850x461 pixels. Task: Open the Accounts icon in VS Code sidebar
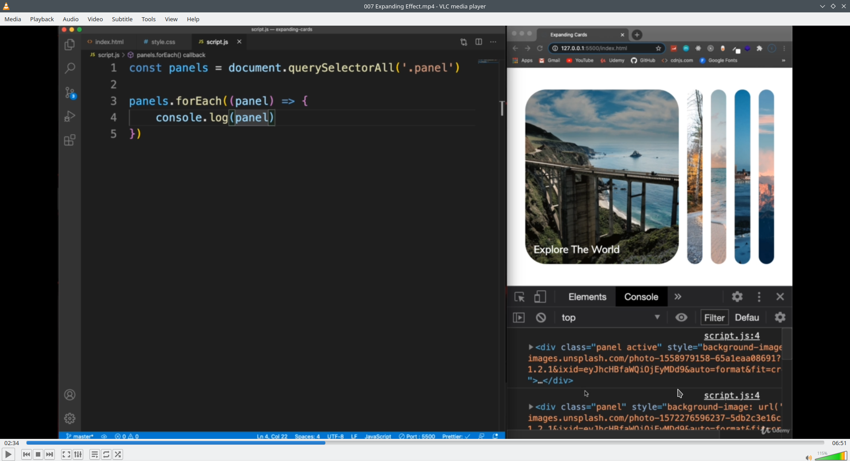pos(70,395)
